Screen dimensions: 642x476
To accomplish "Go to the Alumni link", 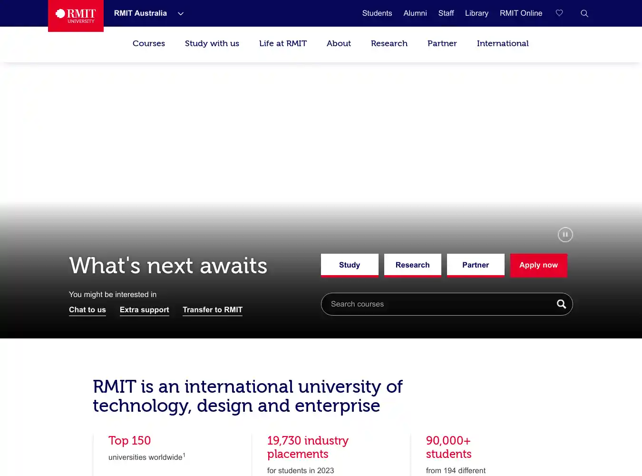I will coord(415,13).
